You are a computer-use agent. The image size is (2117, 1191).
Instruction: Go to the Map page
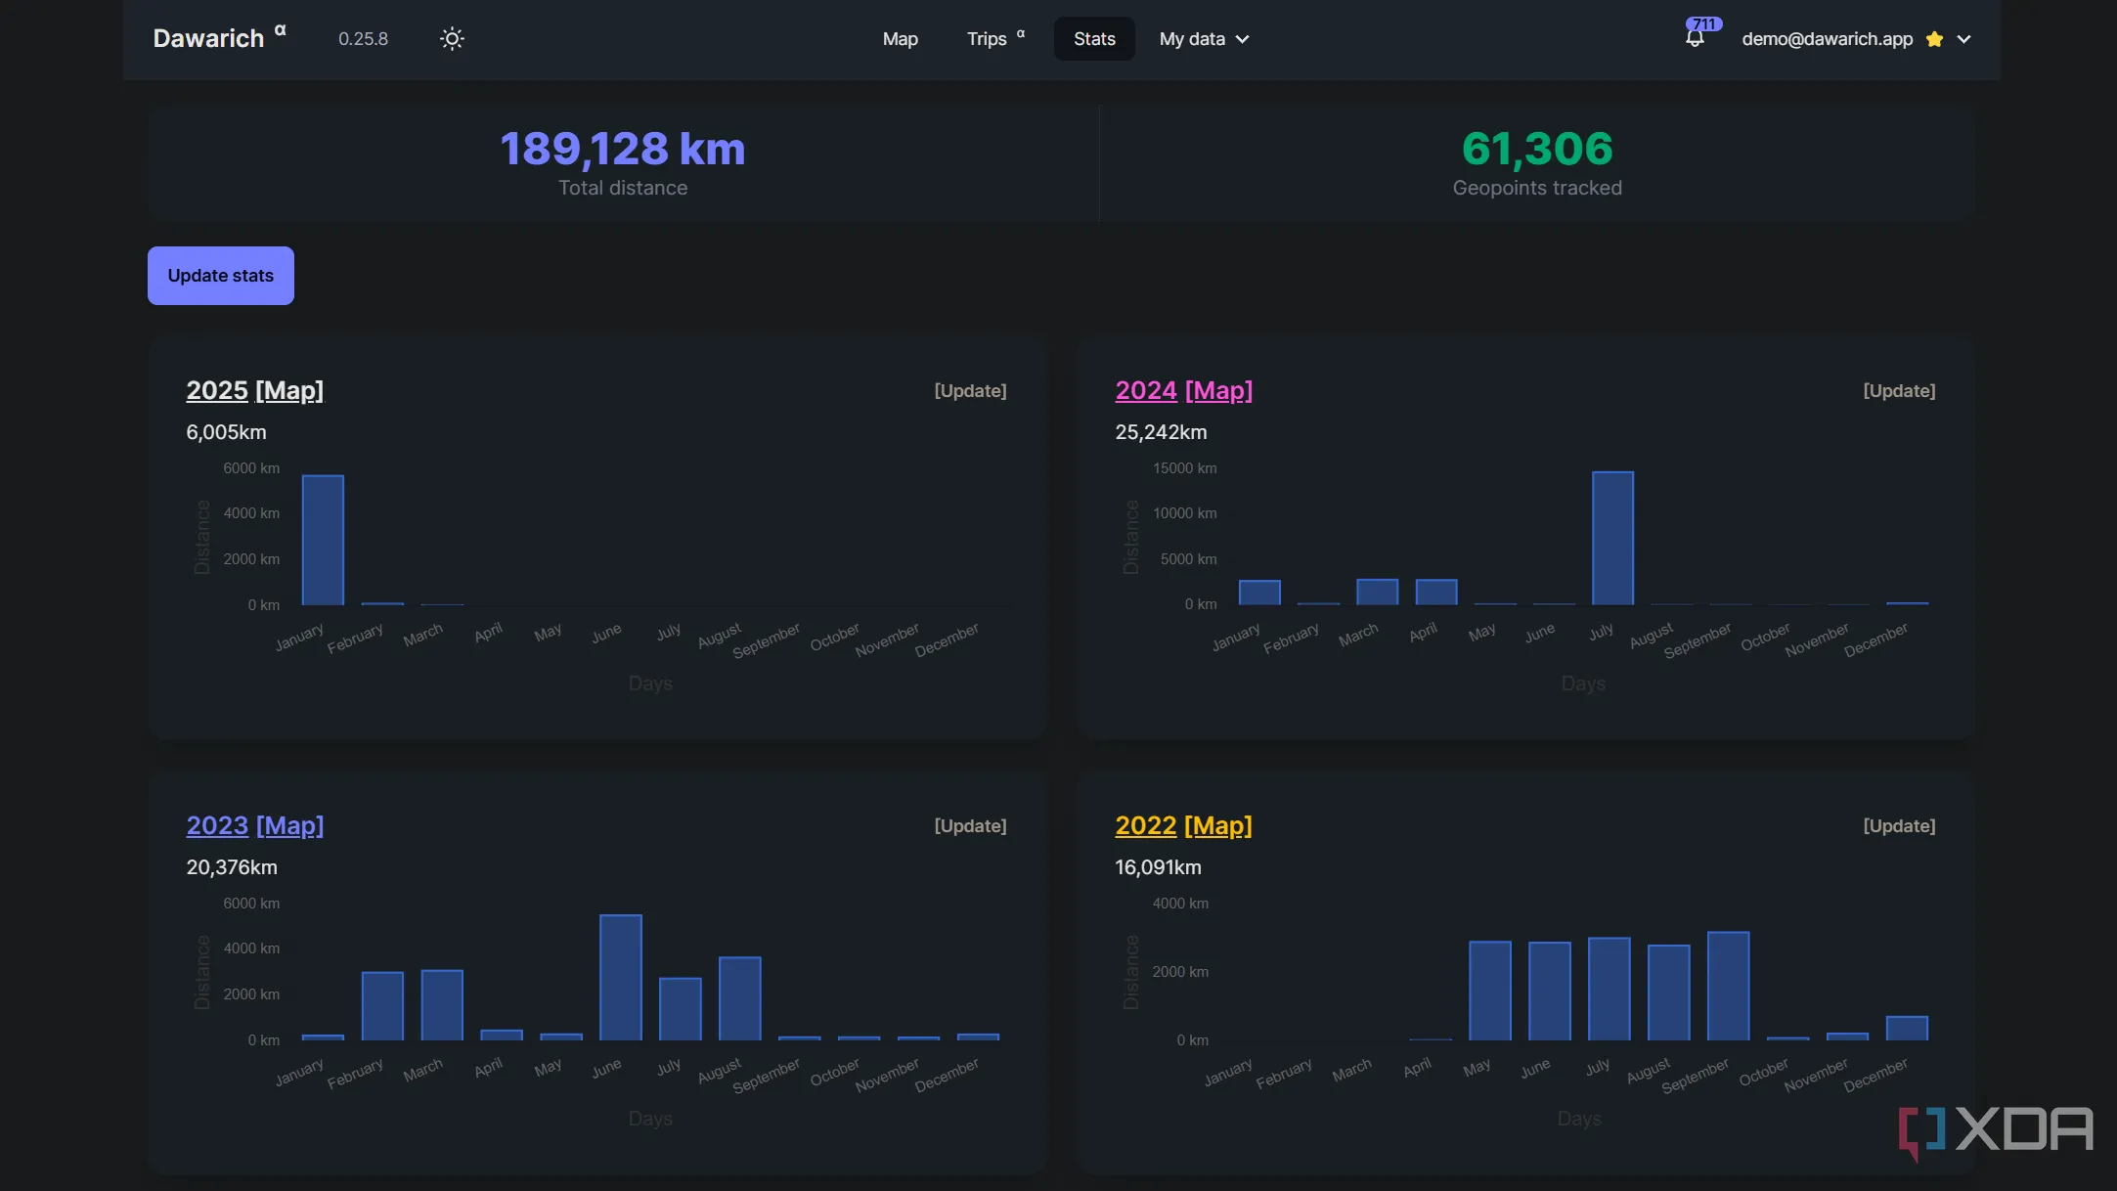pos(900,39)
